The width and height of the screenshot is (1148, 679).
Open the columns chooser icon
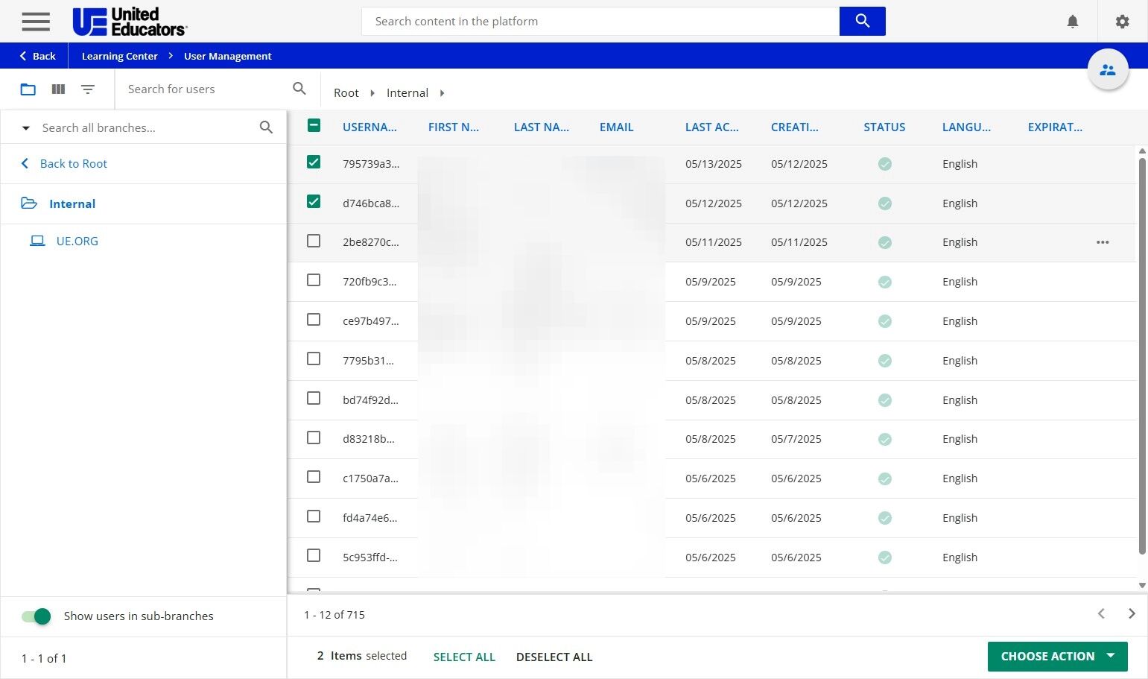(58, 89)
